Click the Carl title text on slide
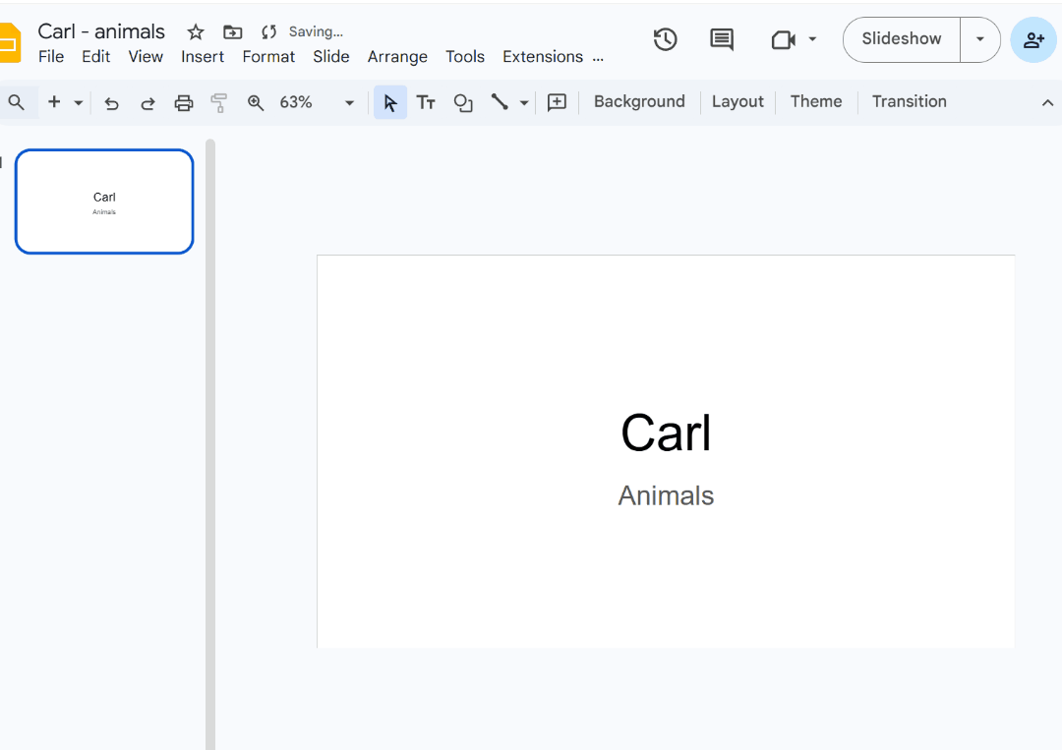The width and height of the screenshot is (1062, 750). (x=666, y=433)
